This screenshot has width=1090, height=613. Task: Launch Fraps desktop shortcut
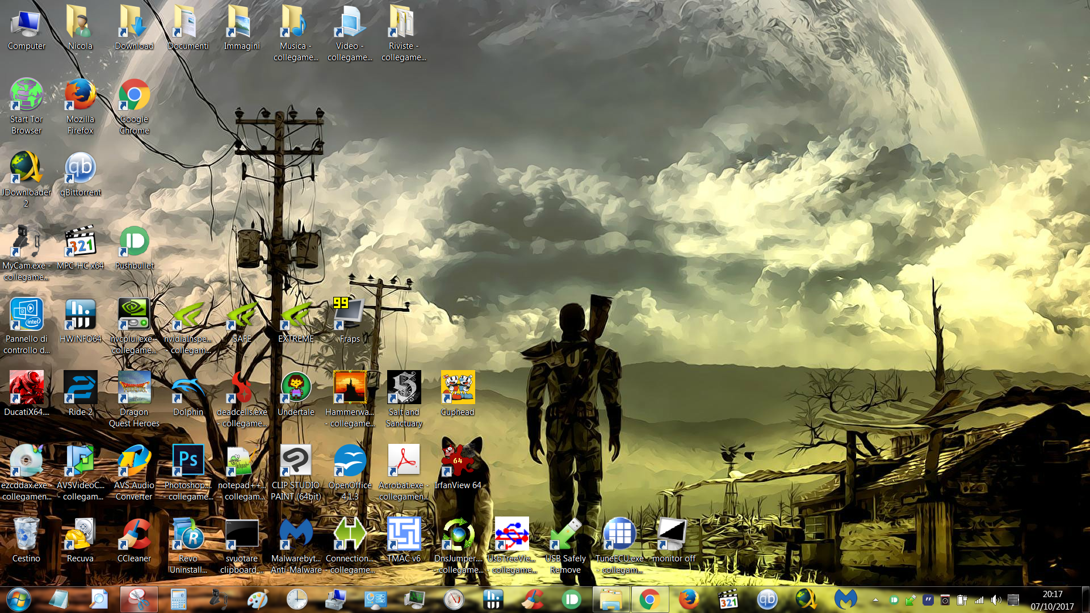pos(350,321)
